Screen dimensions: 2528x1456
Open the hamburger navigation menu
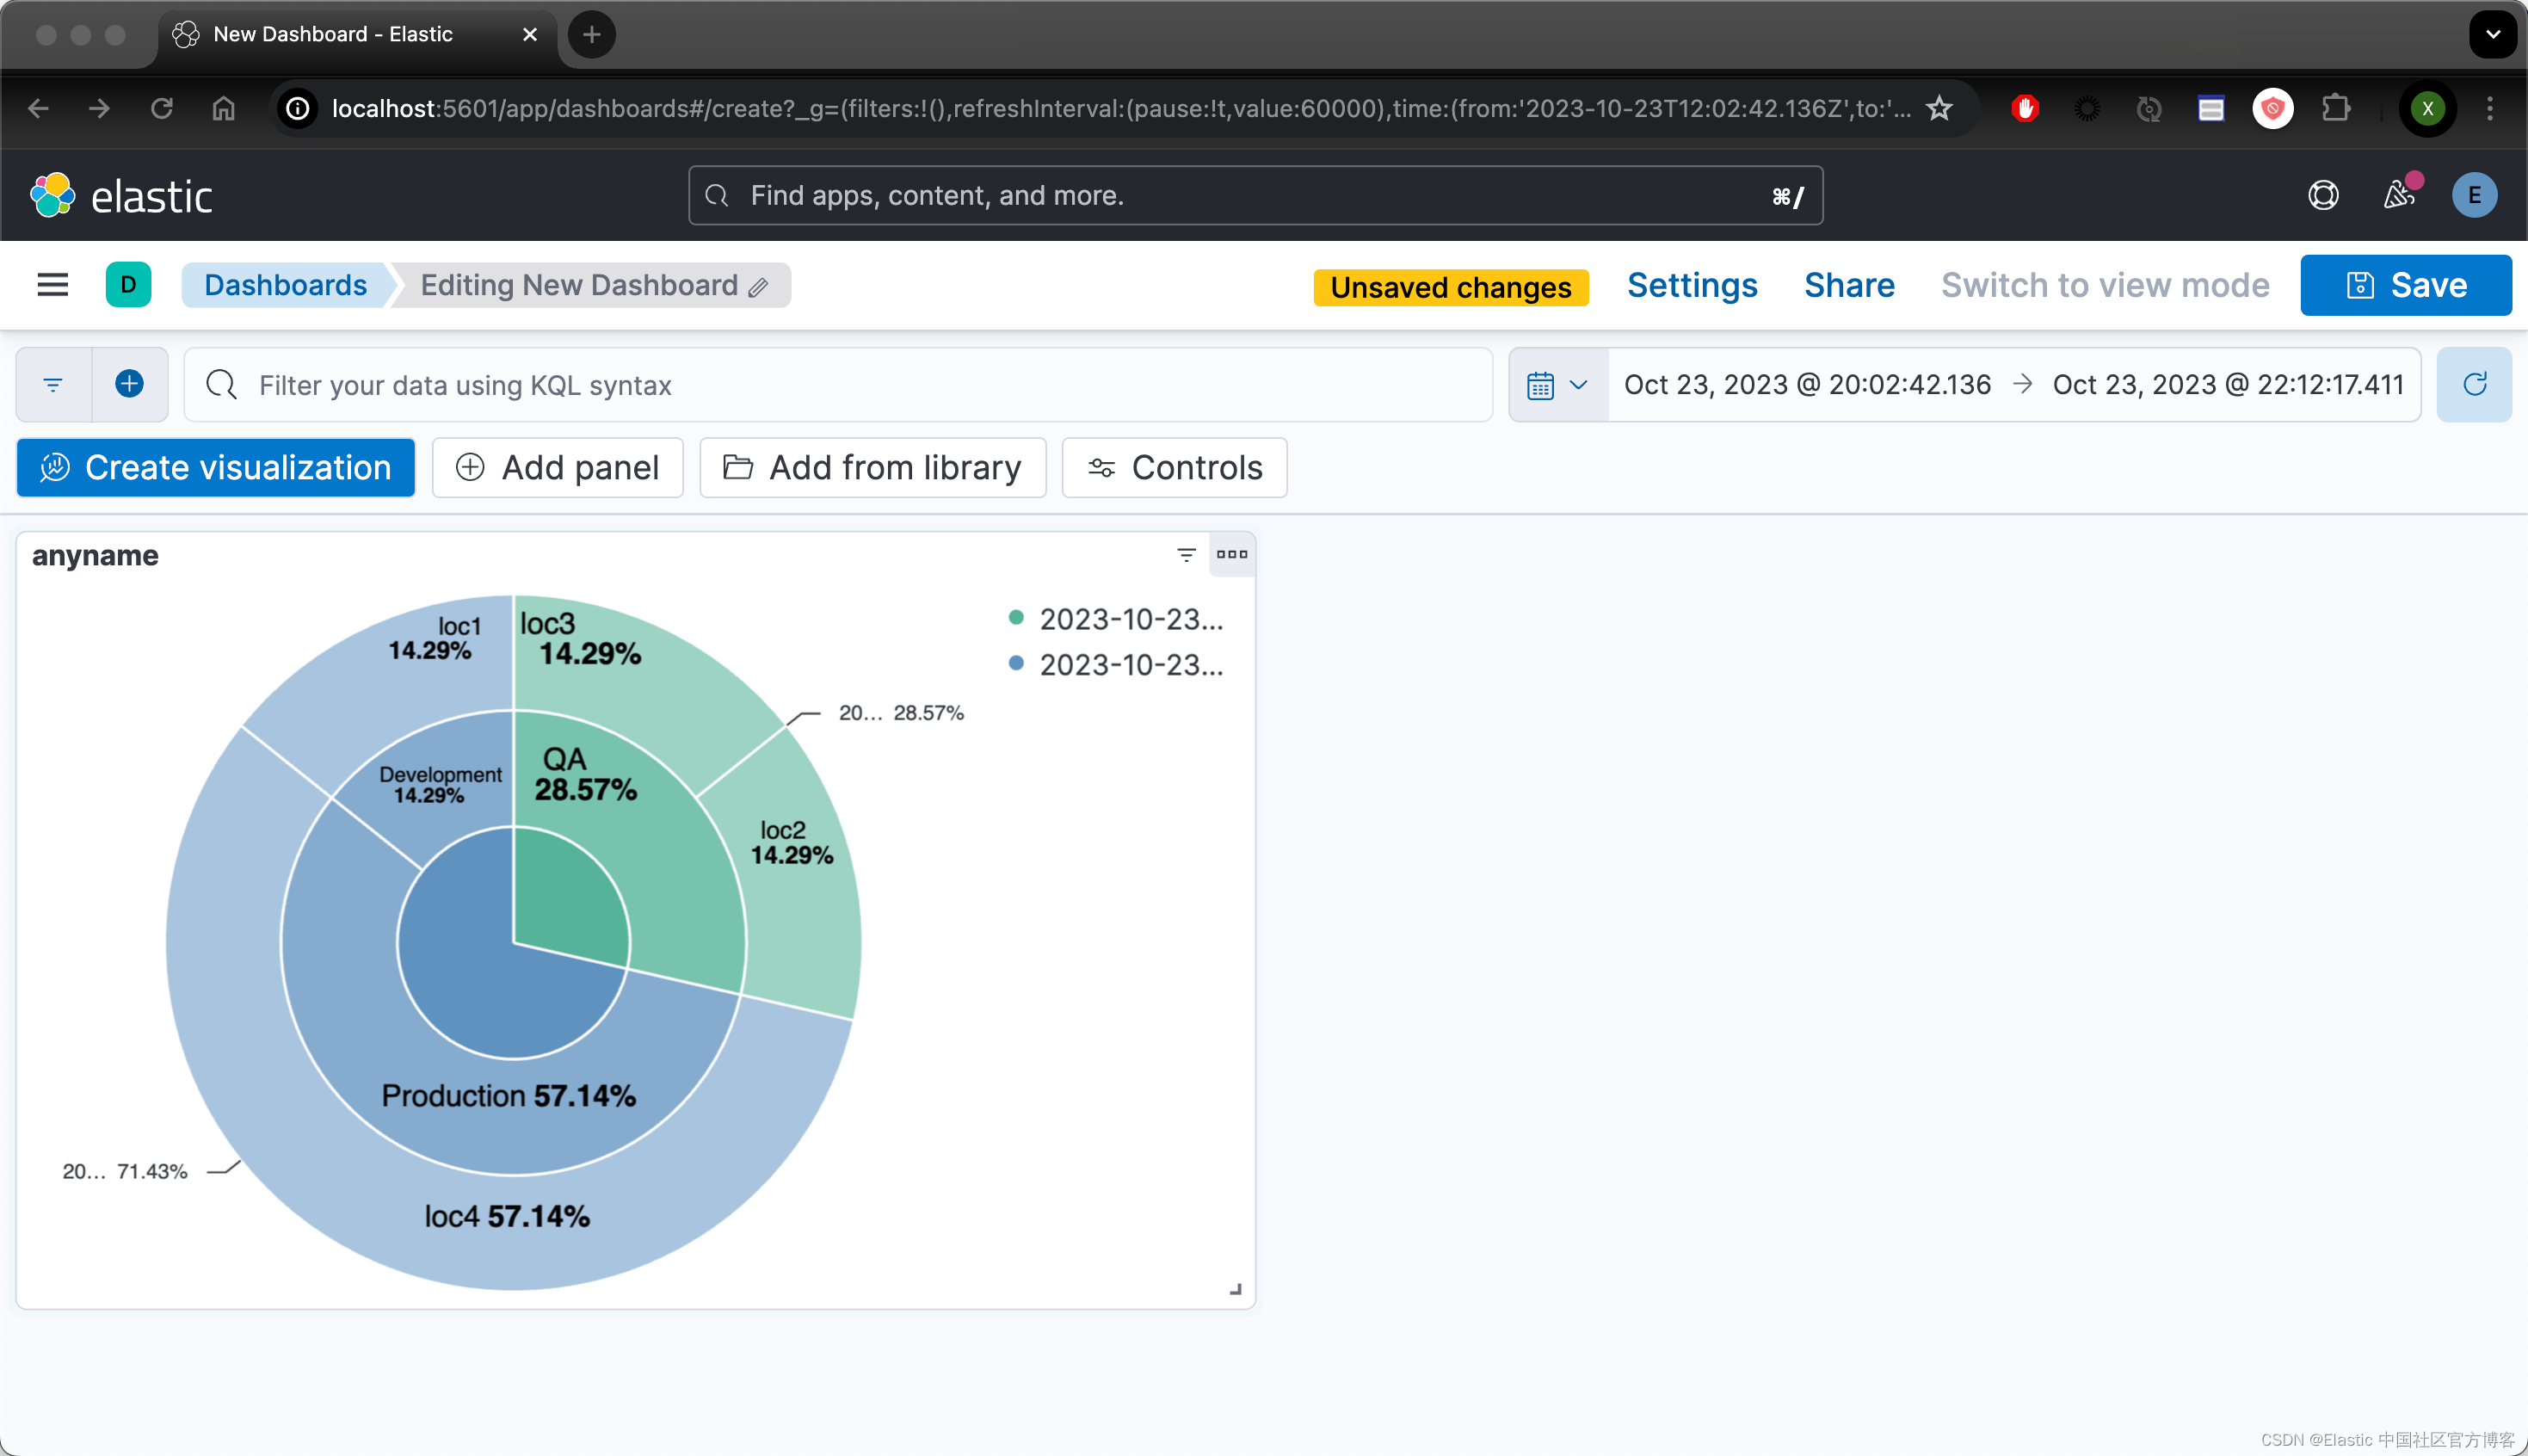click(52, 285)
